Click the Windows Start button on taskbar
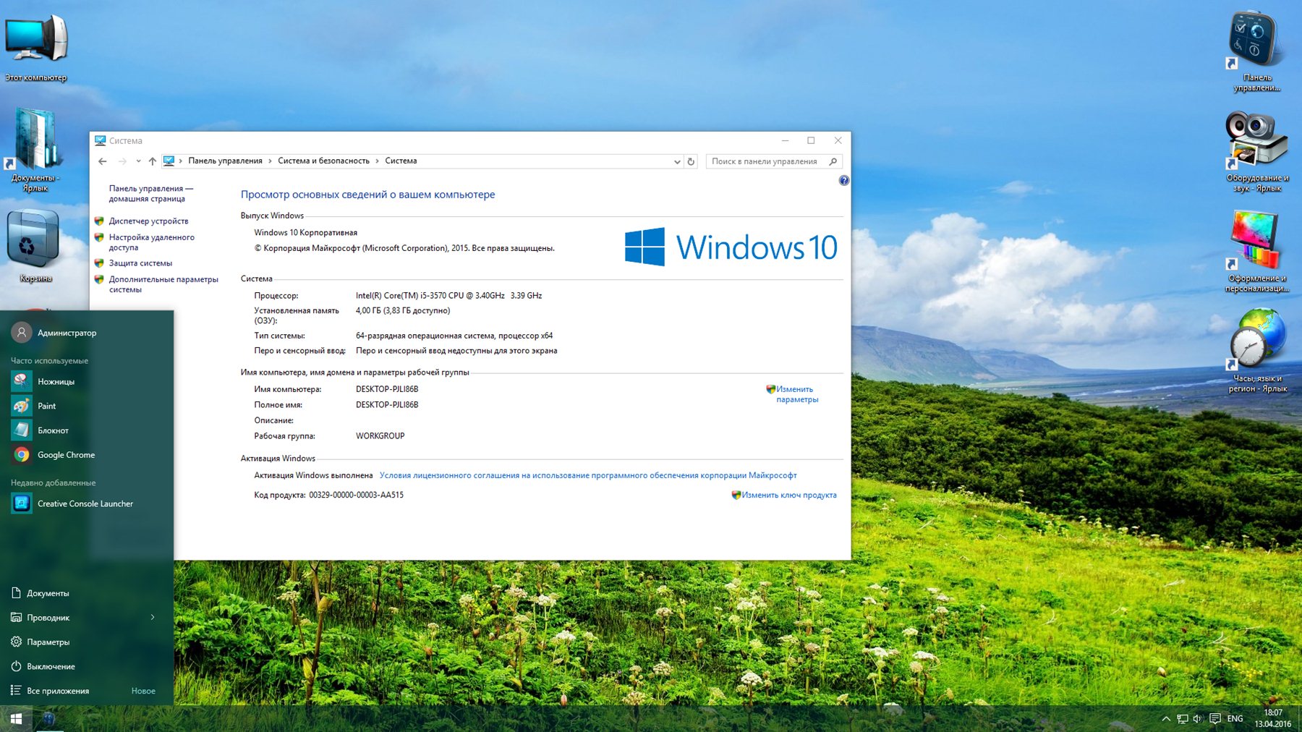Screen dimensions: 1302x732 pos(16,718)
